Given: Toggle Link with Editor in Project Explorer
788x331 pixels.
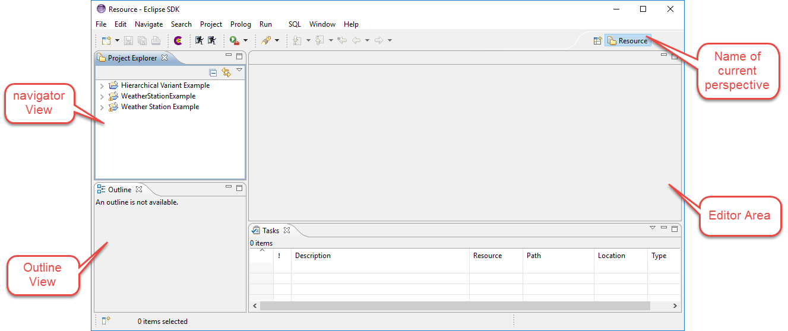Looking at the screenshot, I should (226, 72).
